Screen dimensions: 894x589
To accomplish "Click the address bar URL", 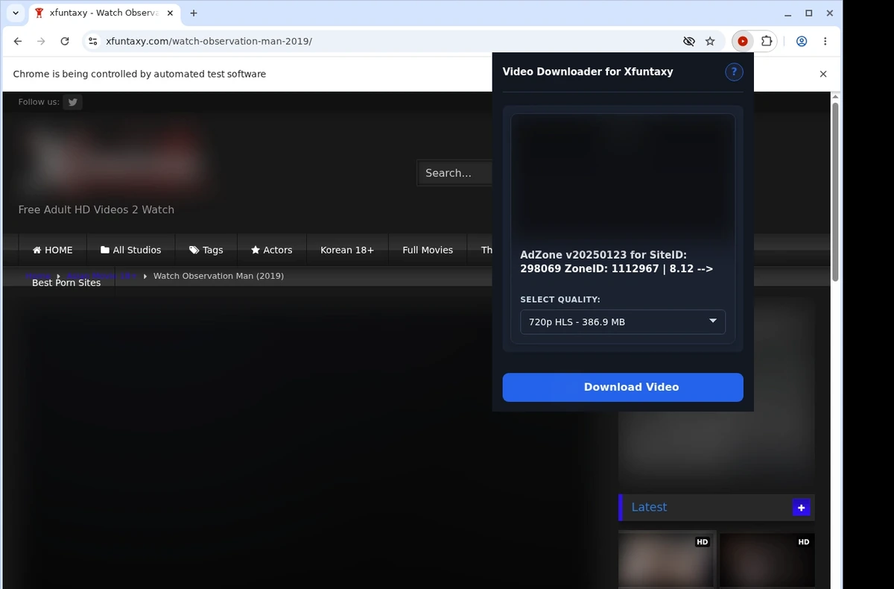I will (x=209, y=42).
